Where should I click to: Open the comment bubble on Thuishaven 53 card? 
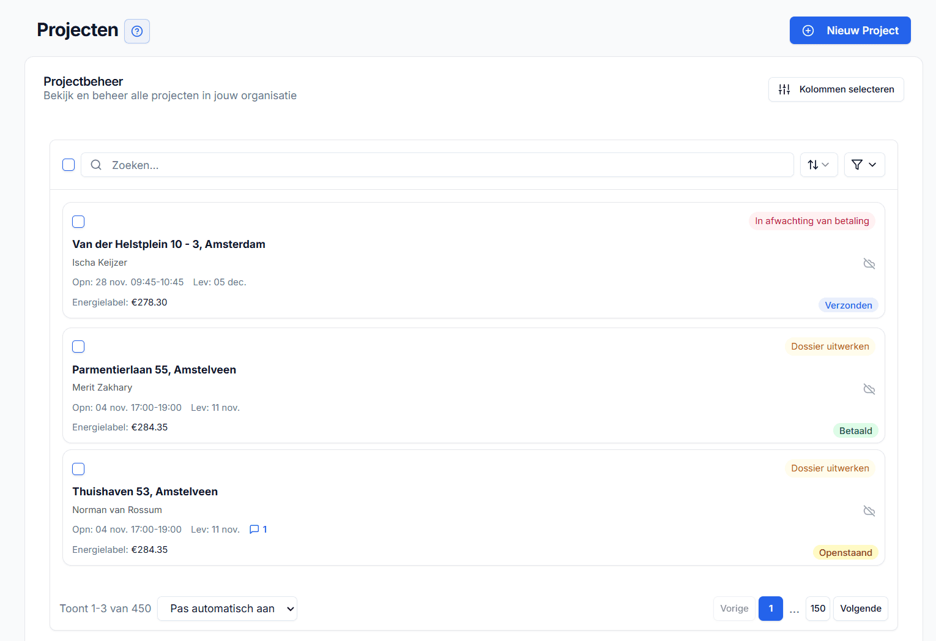254,529
